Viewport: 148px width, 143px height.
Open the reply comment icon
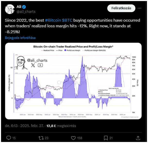pos(9,138)
